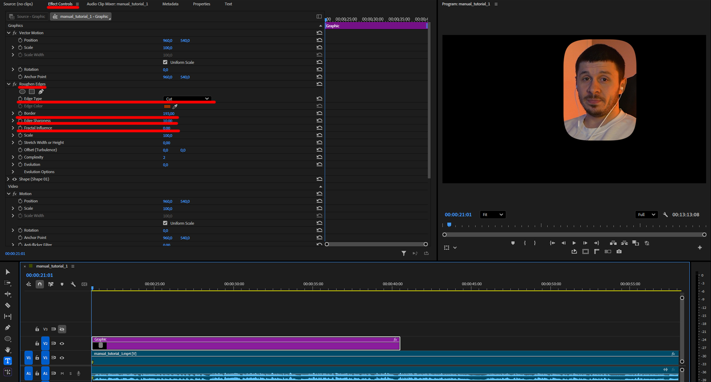711x382 pixels.
Task: Mute the A1 audio track
Action: (x=62, y=373)
